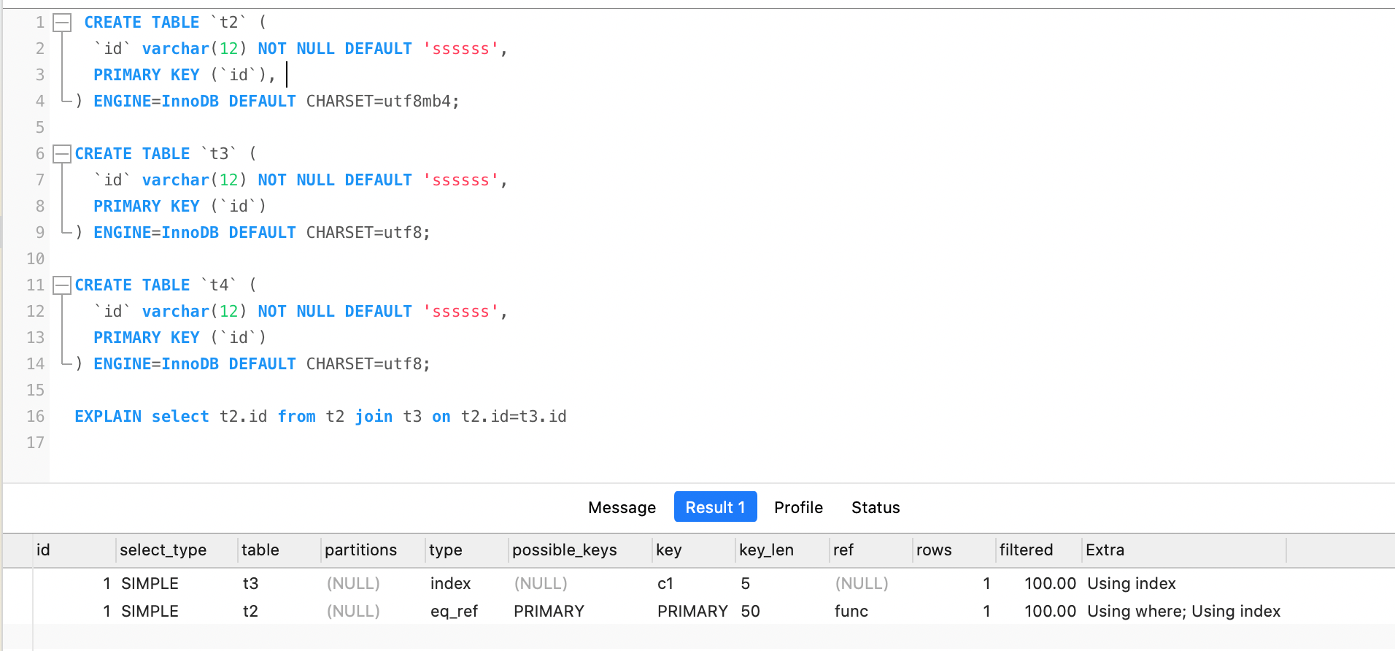
Task: Select the Result 1 tab
Action: point(715,507)
